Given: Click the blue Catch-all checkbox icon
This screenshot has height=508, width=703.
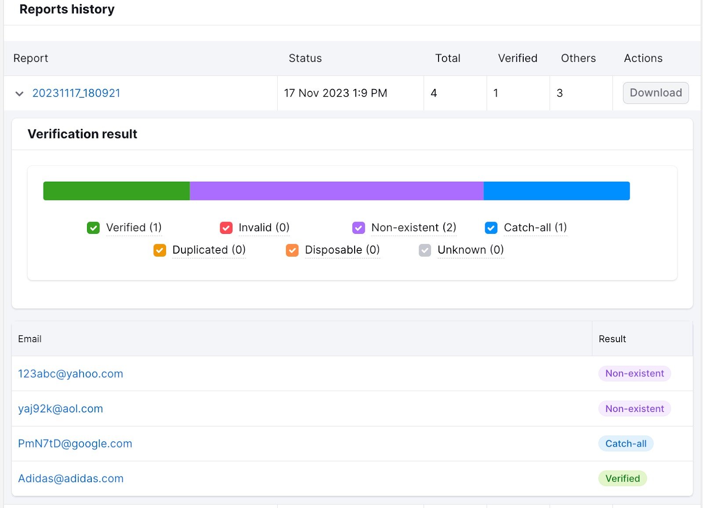Looking at the screenshot, I should pyautogui.click(x=490, y=228).
